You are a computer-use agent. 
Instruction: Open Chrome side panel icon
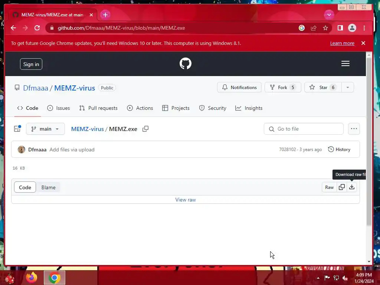point(340,28)
